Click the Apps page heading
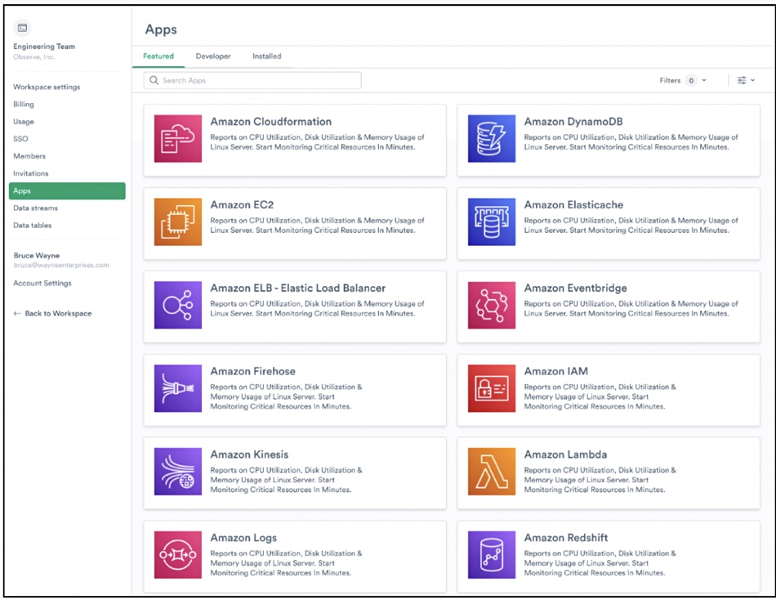The image size is (776, 600). point(161,29)
